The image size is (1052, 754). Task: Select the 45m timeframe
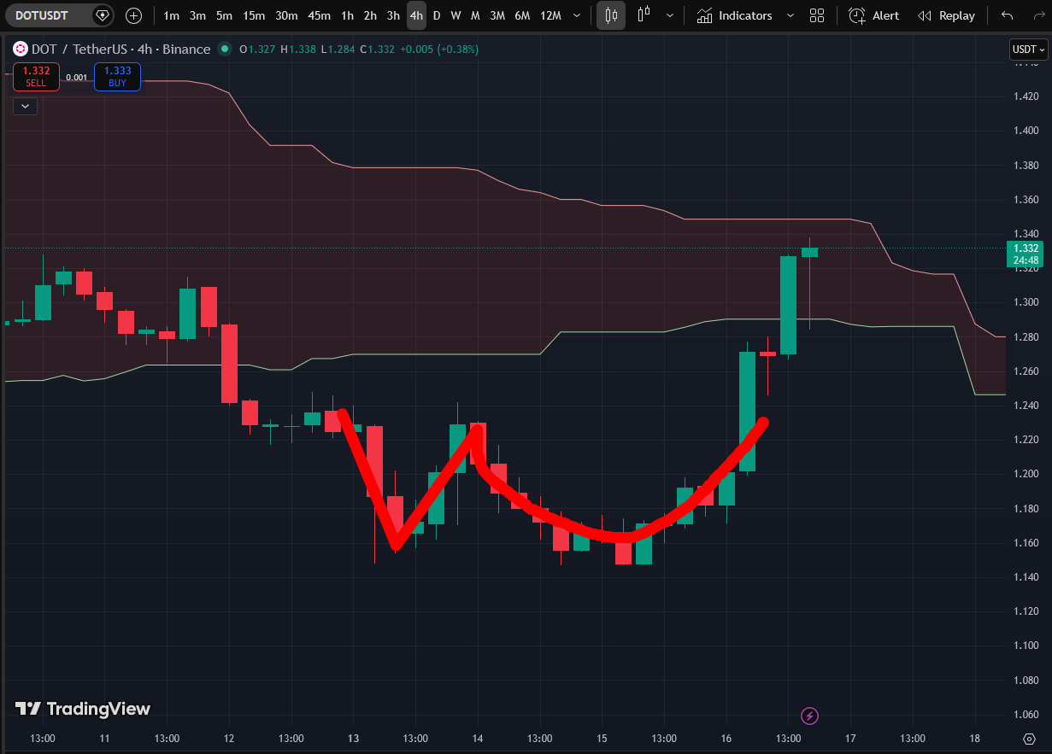[320, 15]
